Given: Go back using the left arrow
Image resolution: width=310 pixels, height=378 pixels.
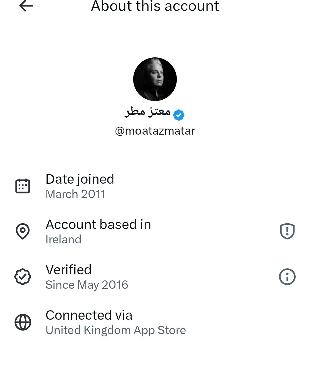Looking at the screenshot, I should pos(26,6).
